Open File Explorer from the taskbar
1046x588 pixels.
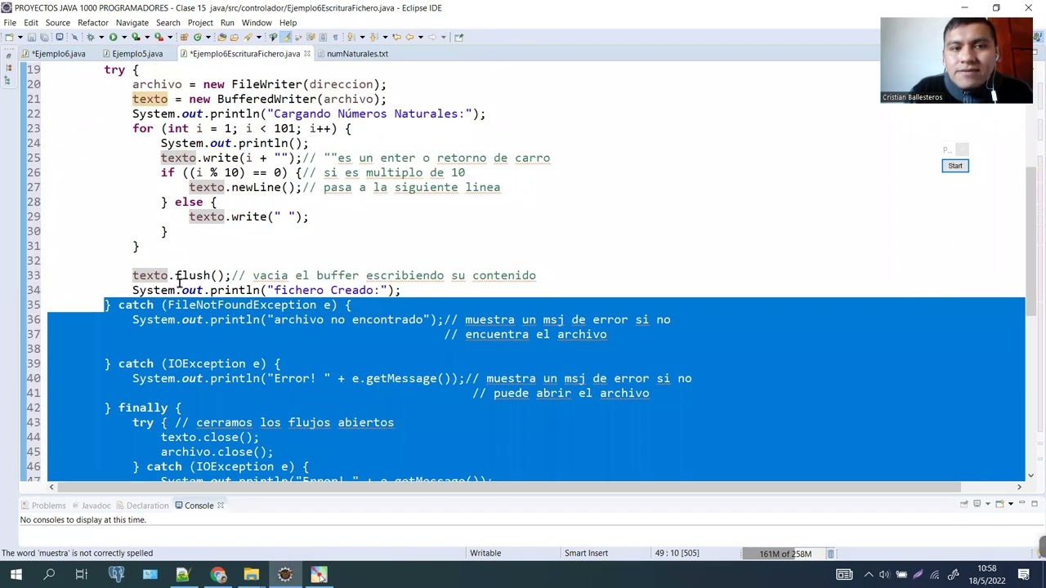[x=251, y=575]
